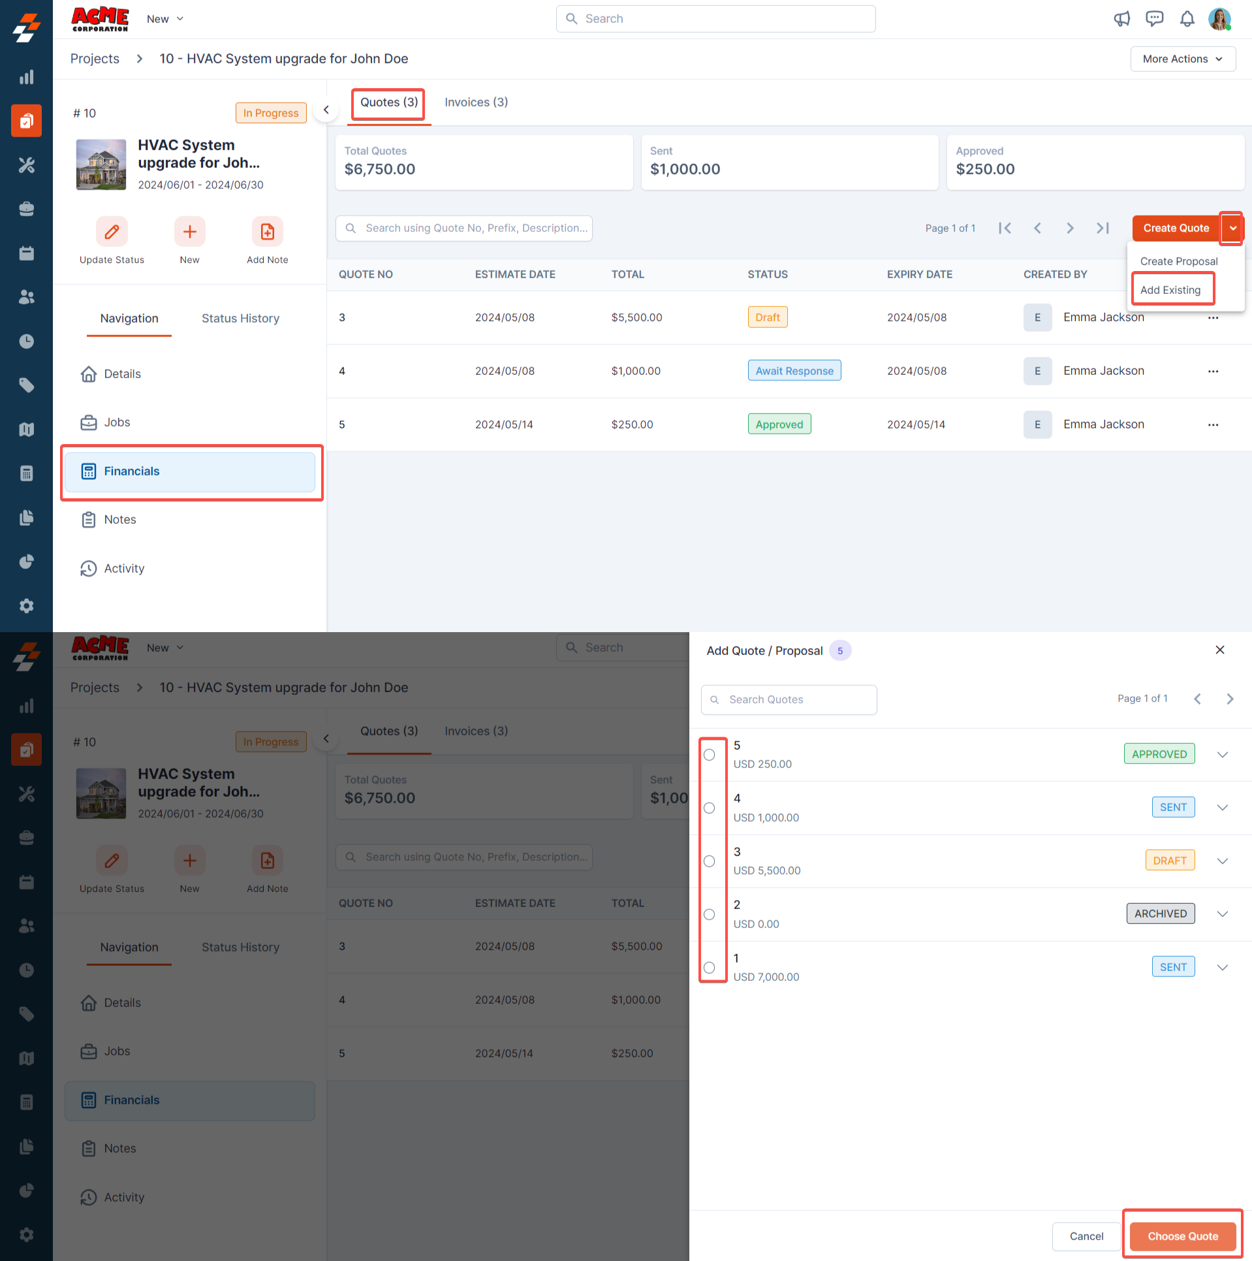Go to previous page of quotes table
Screen dimensions: 1252x1261
click(1037, 228)
